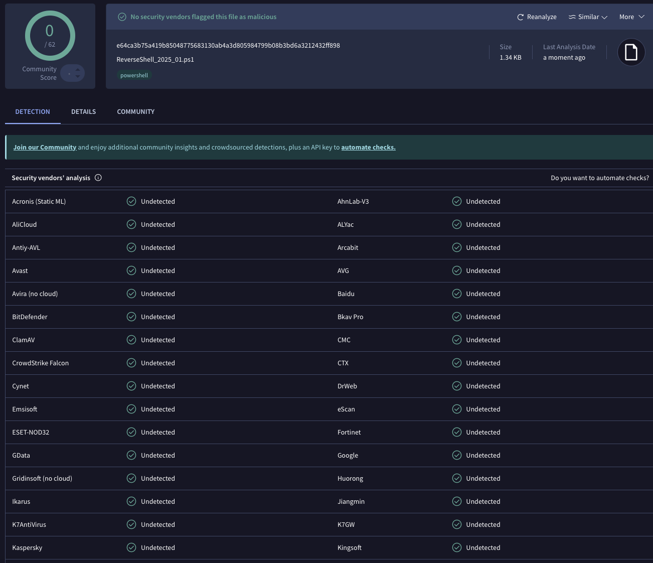
Task: Click the Security vendors' analysis heading
Action: coord(51,178)
